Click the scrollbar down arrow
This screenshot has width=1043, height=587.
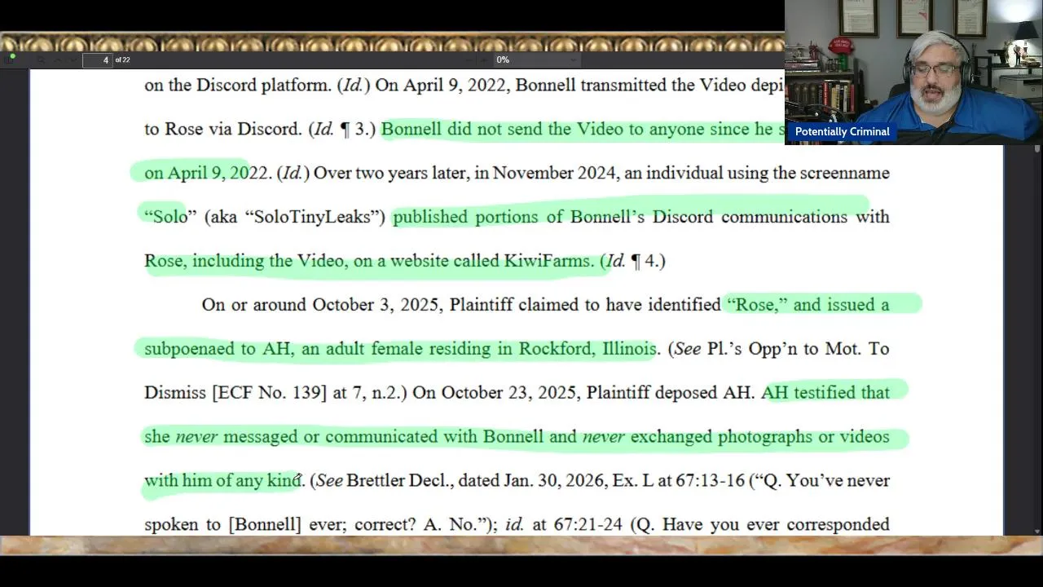(x=1036, y=532)
